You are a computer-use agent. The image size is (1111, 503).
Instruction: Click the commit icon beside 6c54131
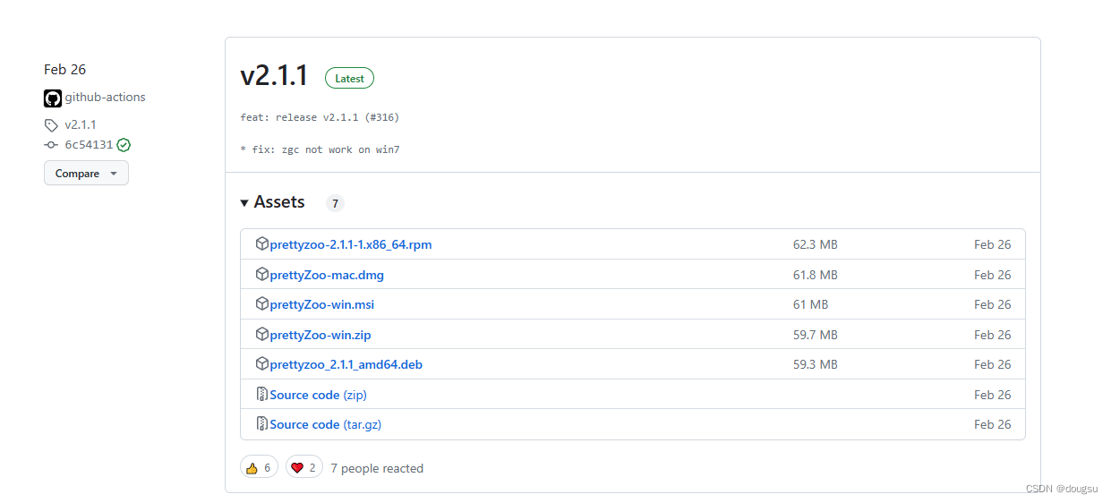click(x=51, y=145)
